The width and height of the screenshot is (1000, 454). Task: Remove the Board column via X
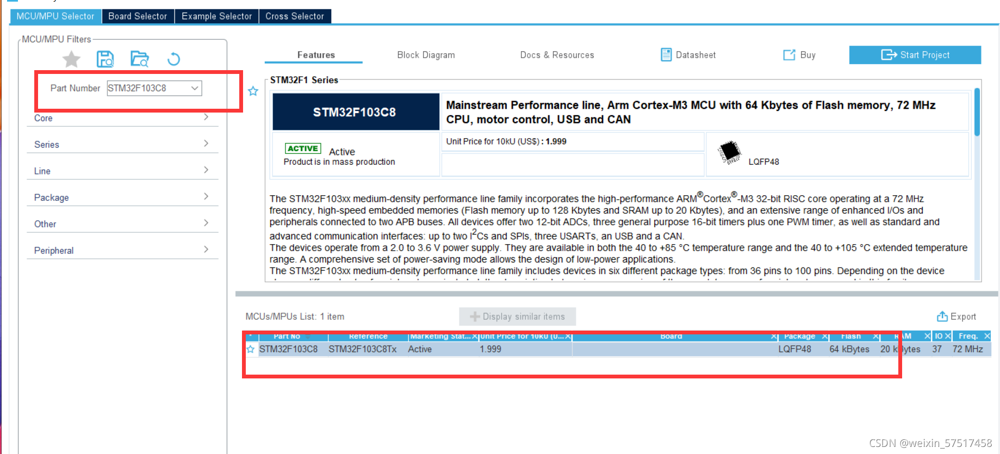[x=774, y=337]
